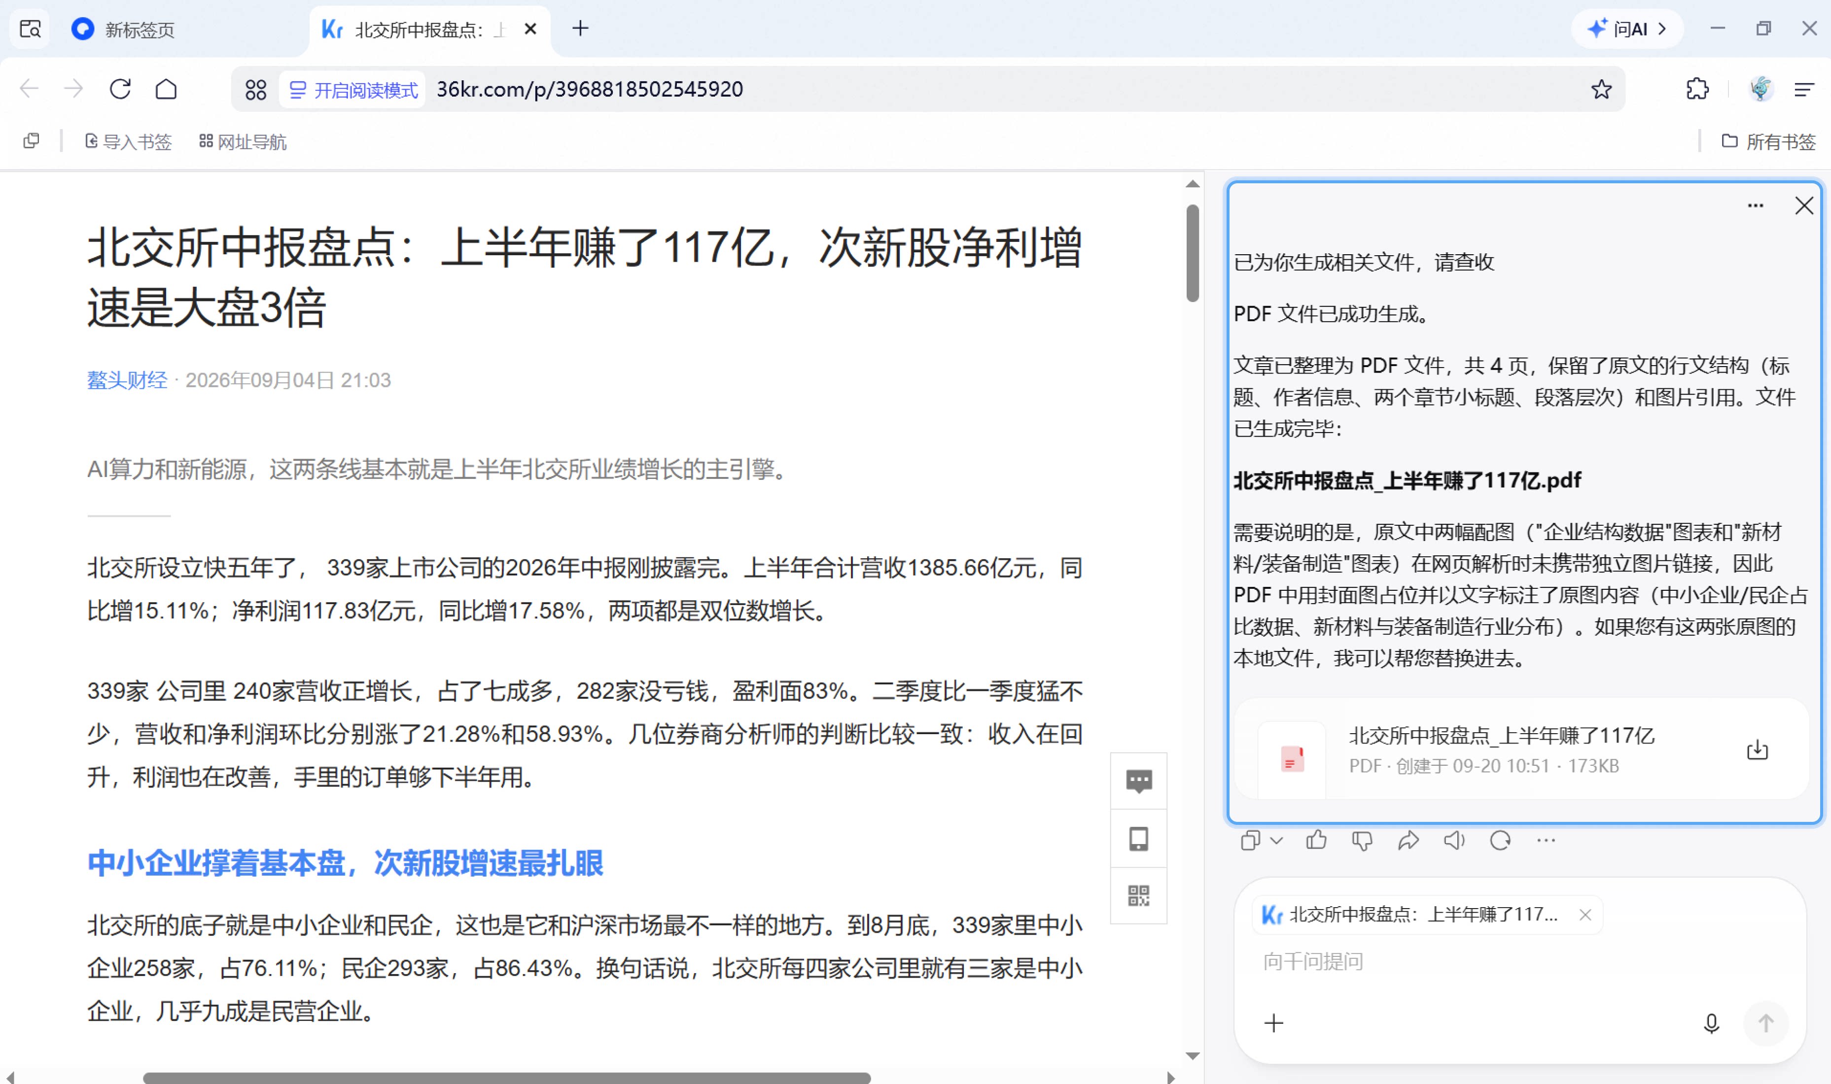The height and width of the screenshot is (1084, 1831).
Task: Click 导入书签 in bookmarks bar
Action: [x=129, y=142]
